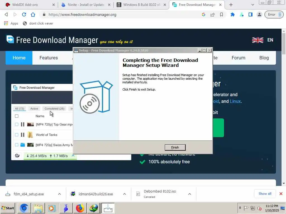Viewport: 286px width, 214px height.
Task: Open the extensions puzzle icon
Action: 233,14
